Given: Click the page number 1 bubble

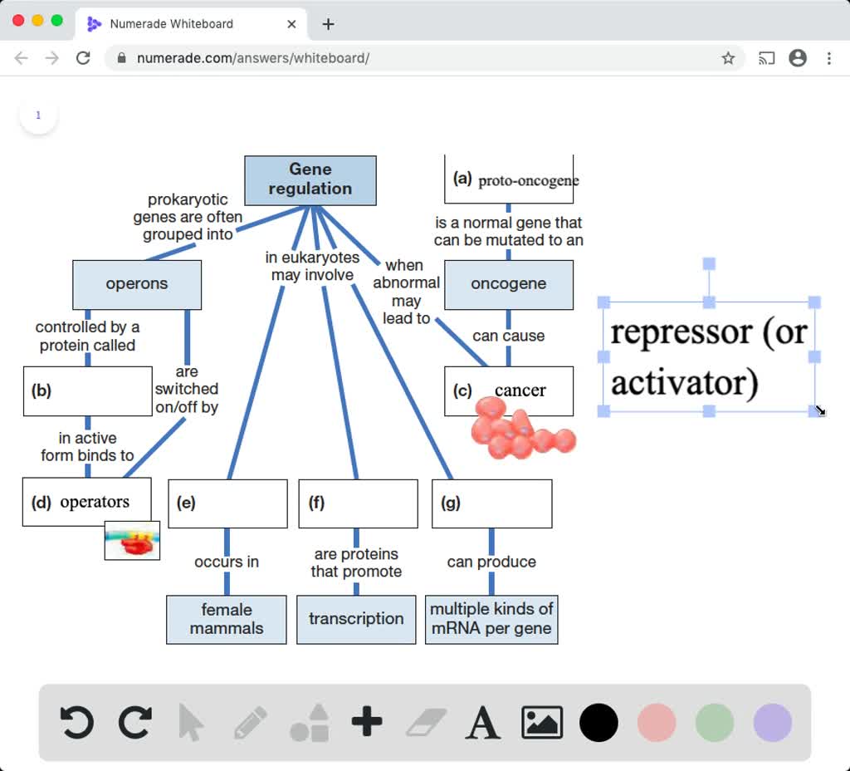Looking at the screenshot, I should click(38, 115).
